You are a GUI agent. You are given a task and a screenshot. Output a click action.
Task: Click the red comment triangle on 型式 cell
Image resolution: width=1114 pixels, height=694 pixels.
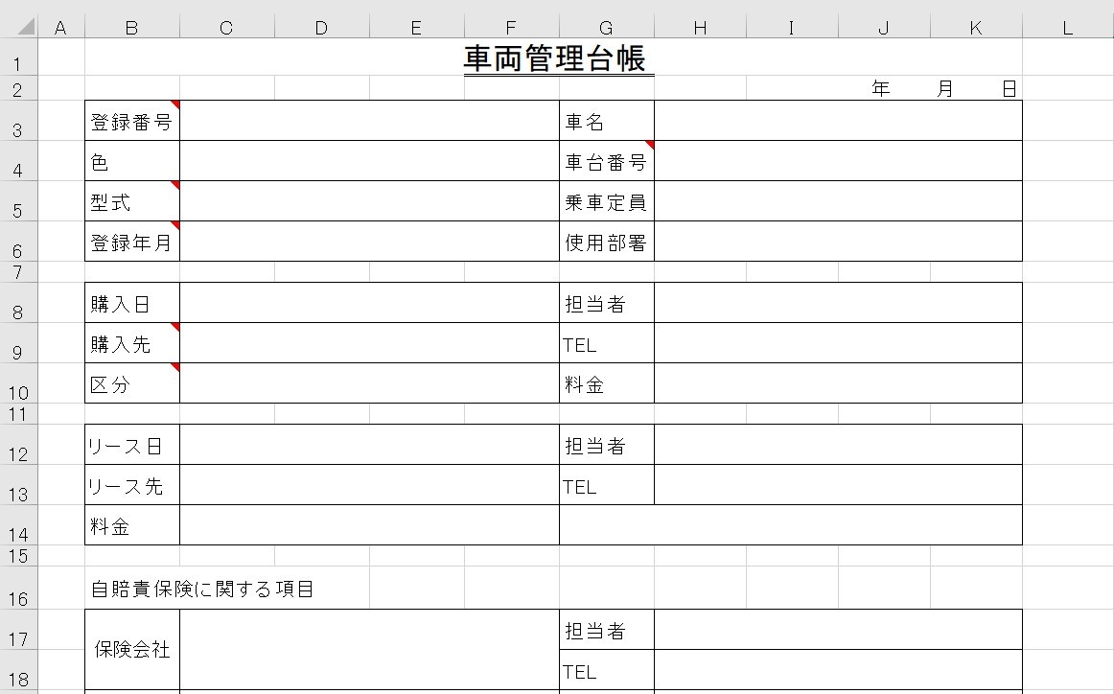[x=174, y=184]
